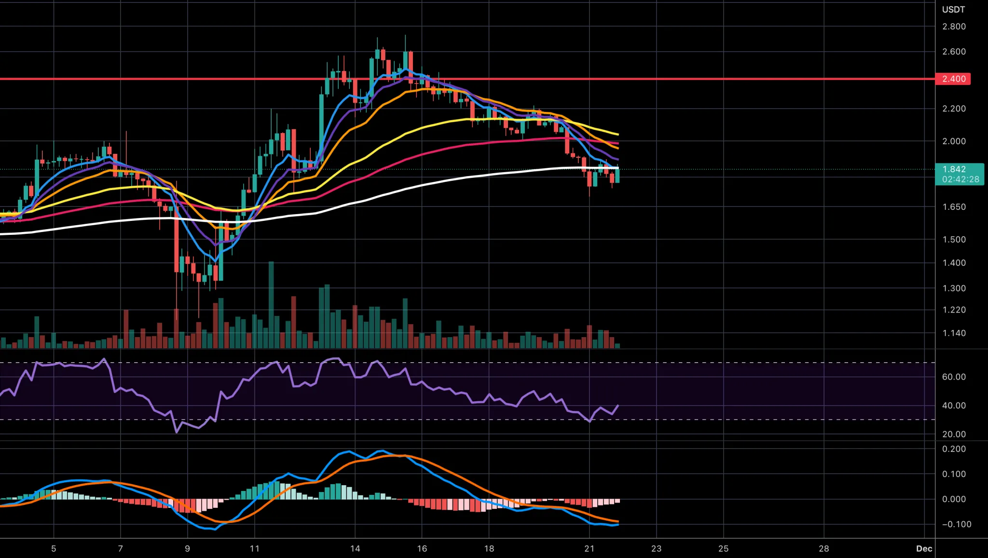The image size is (988, 558).
Task: Click the 2.800 value on price scale
Action: pyautogui.click(x=954, y=27)
